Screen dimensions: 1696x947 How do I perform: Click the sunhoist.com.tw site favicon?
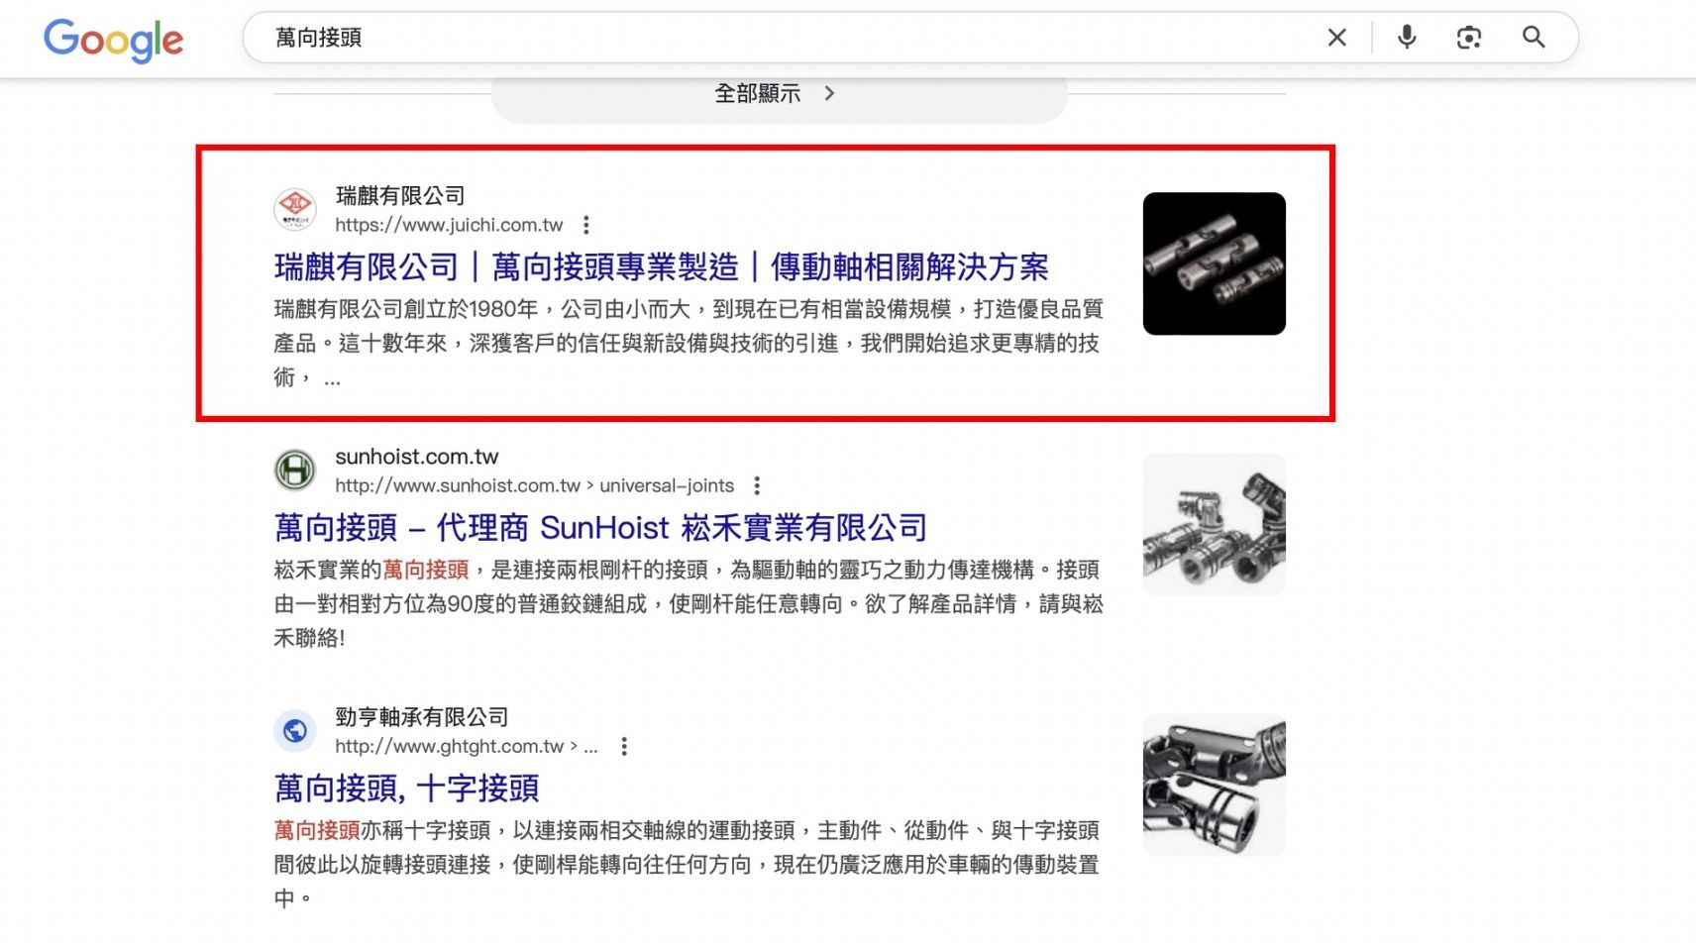(x=295, y=470)
